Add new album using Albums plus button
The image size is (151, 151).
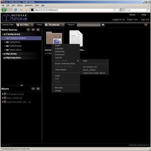pyautogui.click(x=38, y=89)
